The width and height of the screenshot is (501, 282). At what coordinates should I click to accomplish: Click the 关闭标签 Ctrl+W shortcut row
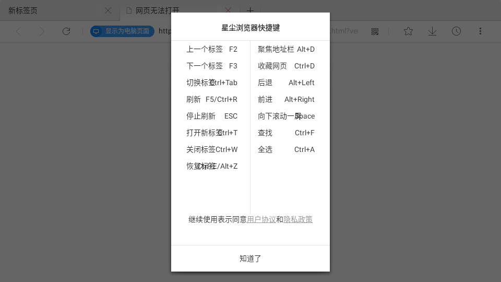[x=212, y=149]
